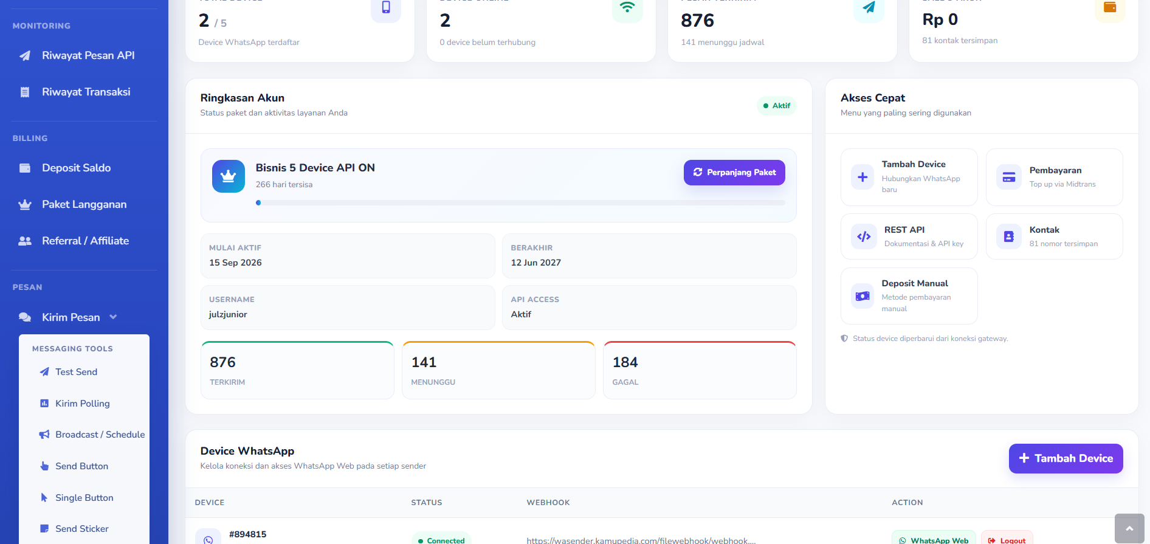1150x544 pixels.
Task: Click the back-to-top arrow button
Action: tap(1129, 529)
